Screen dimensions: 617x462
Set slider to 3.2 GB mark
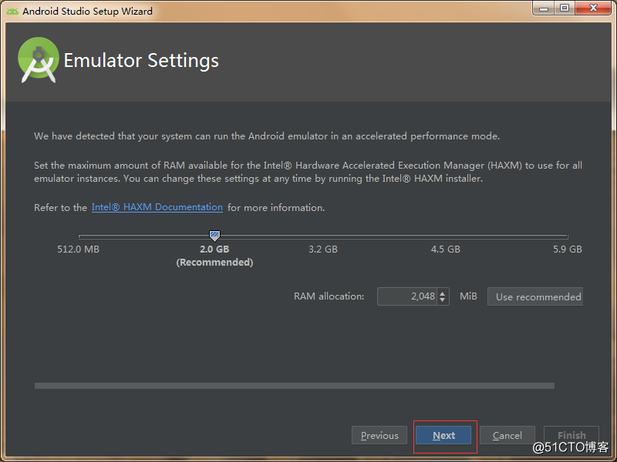pyautogui.click(x=323, y=237)
